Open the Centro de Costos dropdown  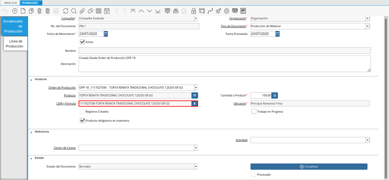[x=196, y=148]
